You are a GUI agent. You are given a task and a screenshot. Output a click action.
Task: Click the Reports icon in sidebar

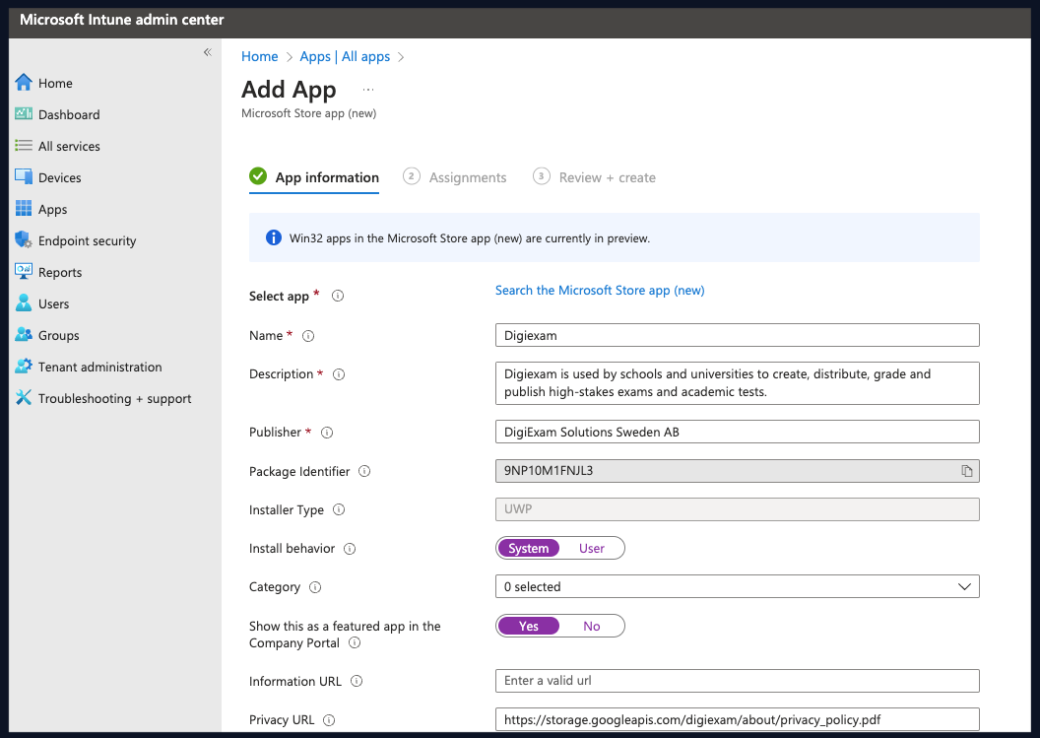(24, 271)
